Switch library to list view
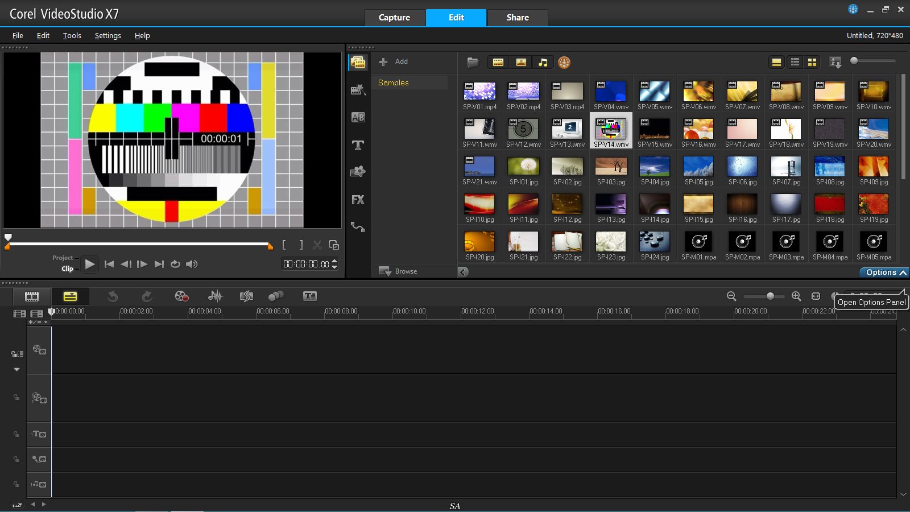 click(x=795, y=63)
